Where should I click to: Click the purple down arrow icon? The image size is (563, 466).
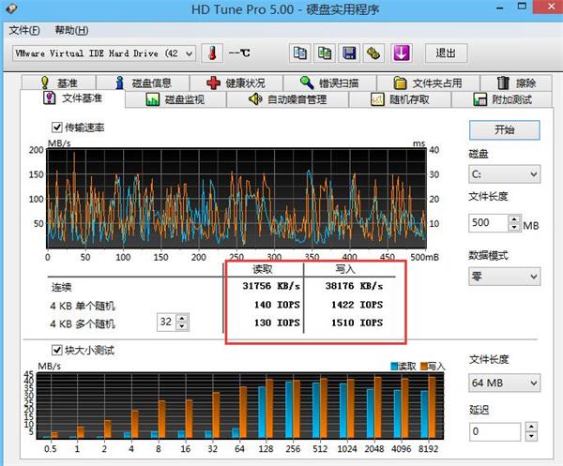point(401,53)
